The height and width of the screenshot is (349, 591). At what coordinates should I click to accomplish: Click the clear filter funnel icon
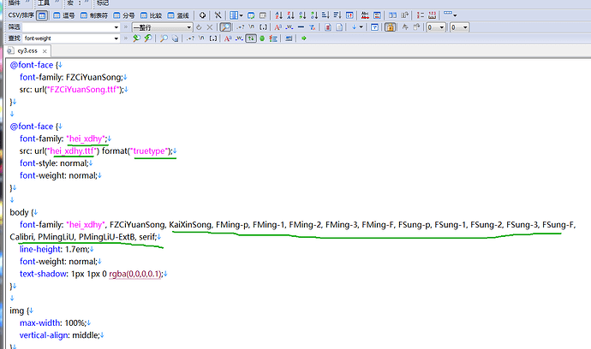[312, 27]
